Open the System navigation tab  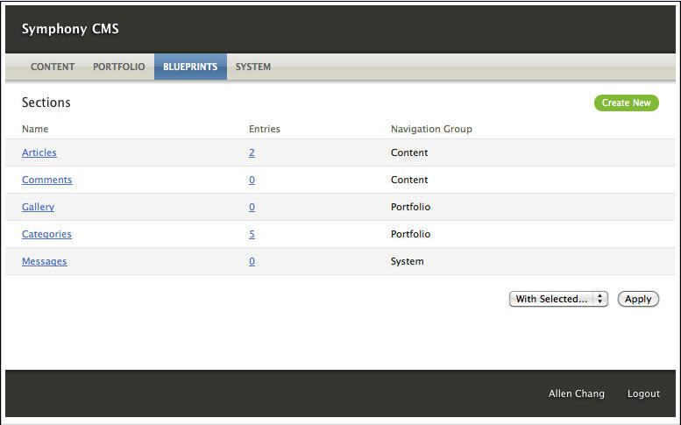click(253, 67)
